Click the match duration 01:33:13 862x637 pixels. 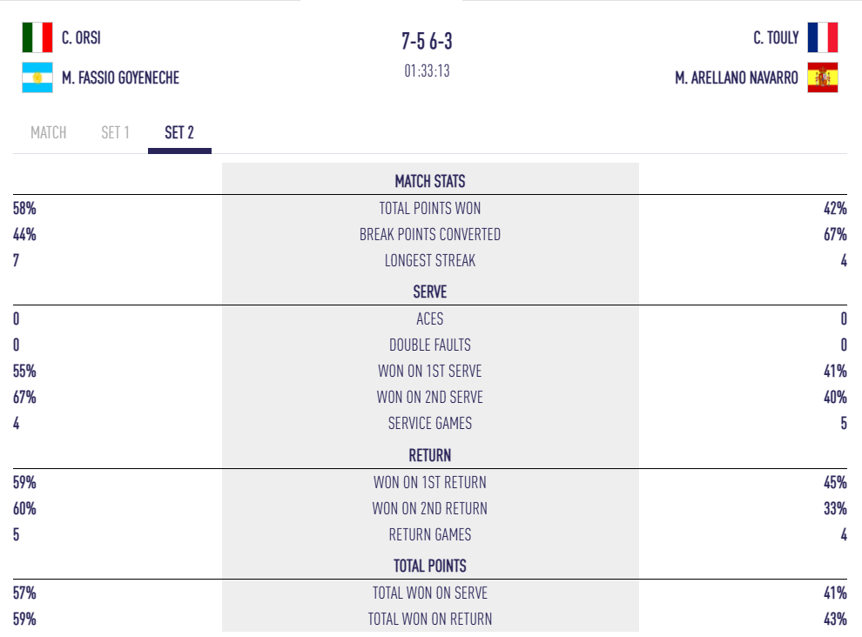pyautogui.click(x=427, y=71)
